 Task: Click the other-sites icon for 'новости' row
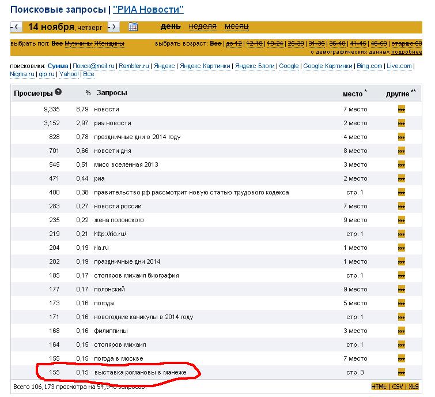402,109
